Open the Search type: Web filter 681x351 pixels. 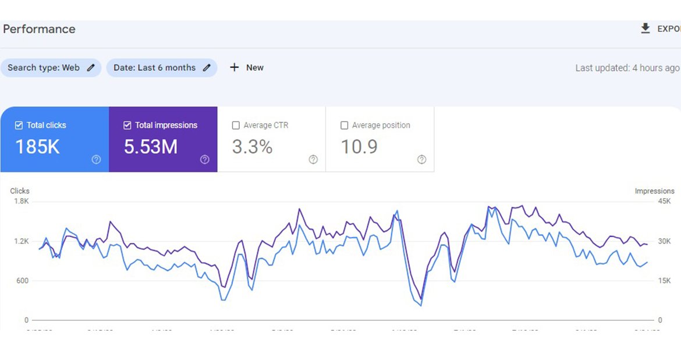[x=44, y=67]
